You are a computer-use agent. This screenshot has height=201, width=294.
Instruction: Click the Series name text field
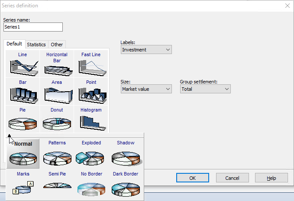33,27
